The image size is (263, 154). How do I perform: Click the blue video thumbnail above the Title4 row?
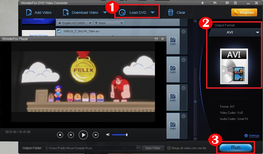pos(39,22)
